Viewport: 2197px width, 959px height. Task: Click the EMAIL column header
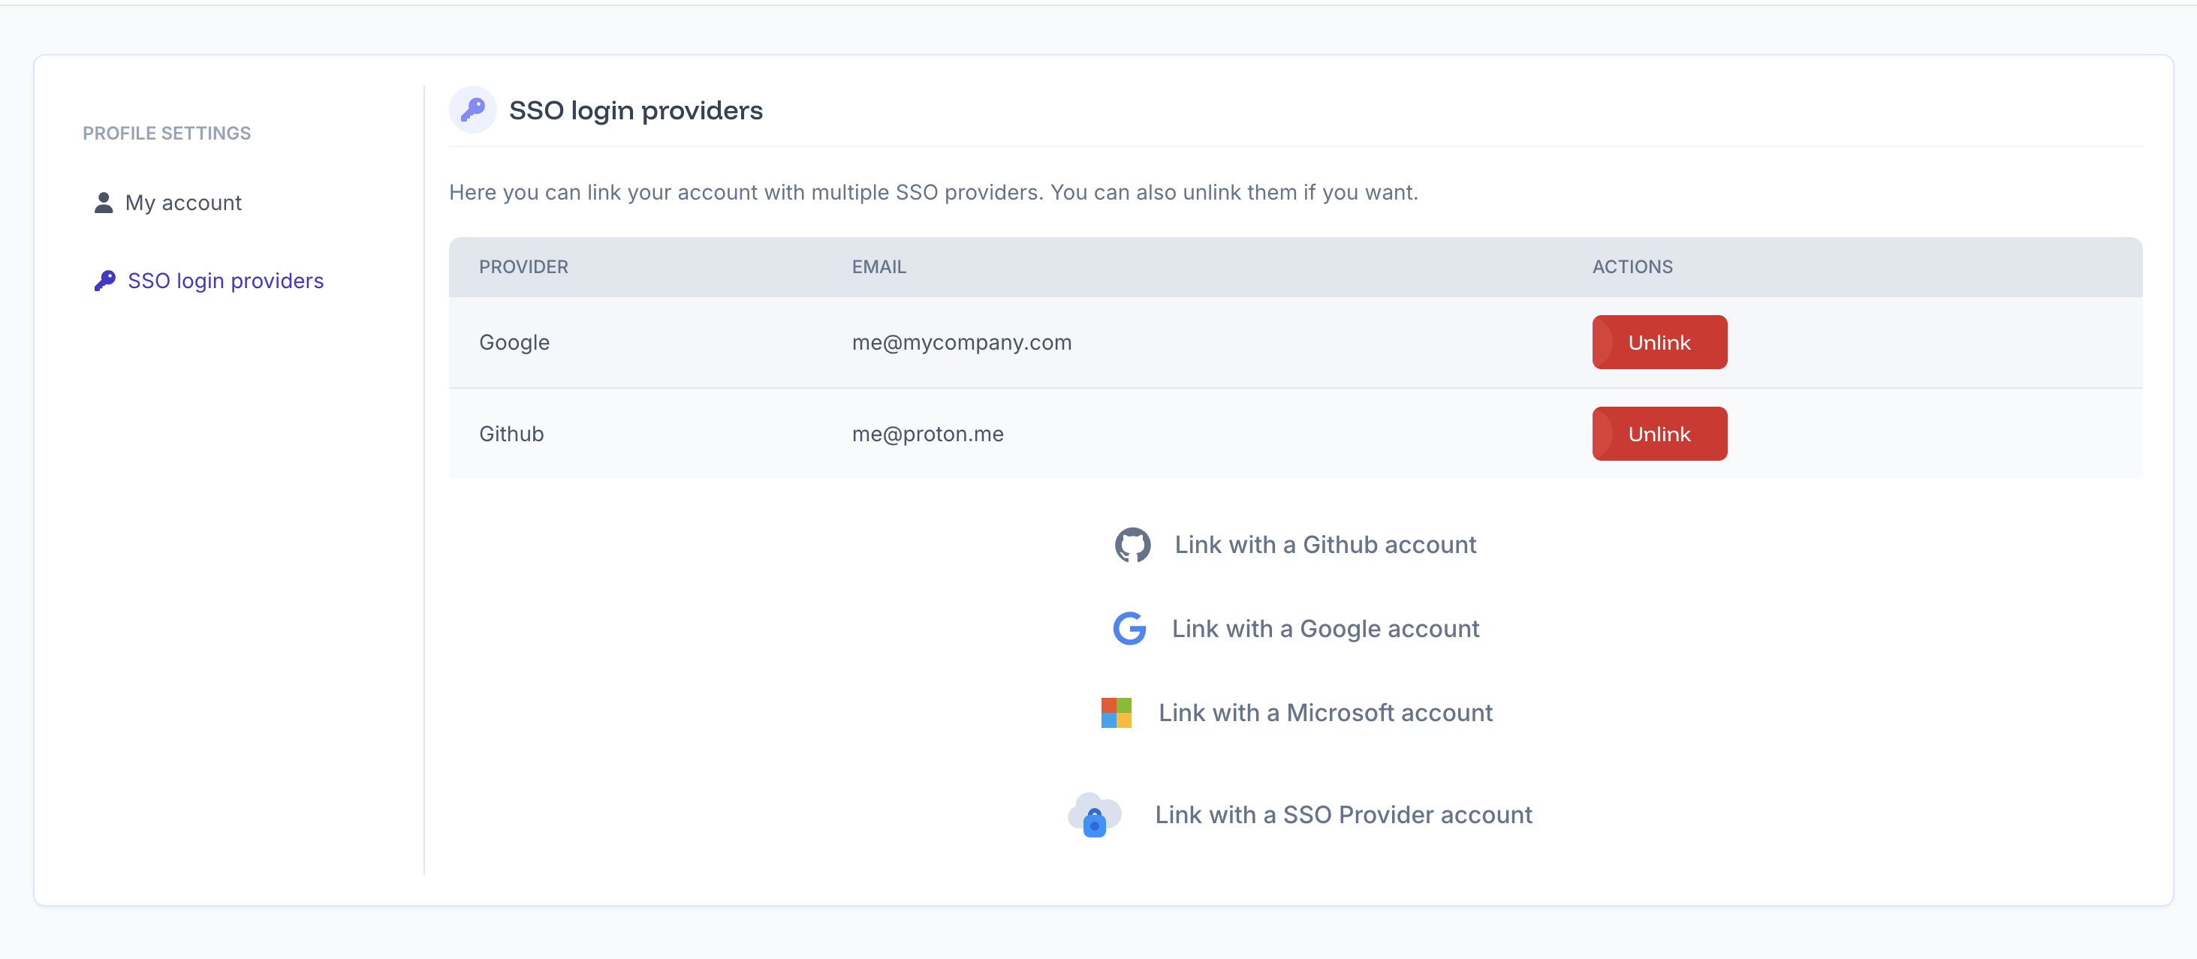[x=878, y=267]
